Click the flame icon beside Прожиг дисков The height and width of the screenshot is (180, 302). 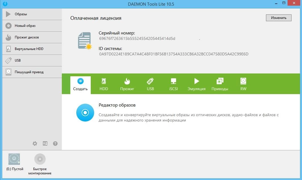coord(8,37)
